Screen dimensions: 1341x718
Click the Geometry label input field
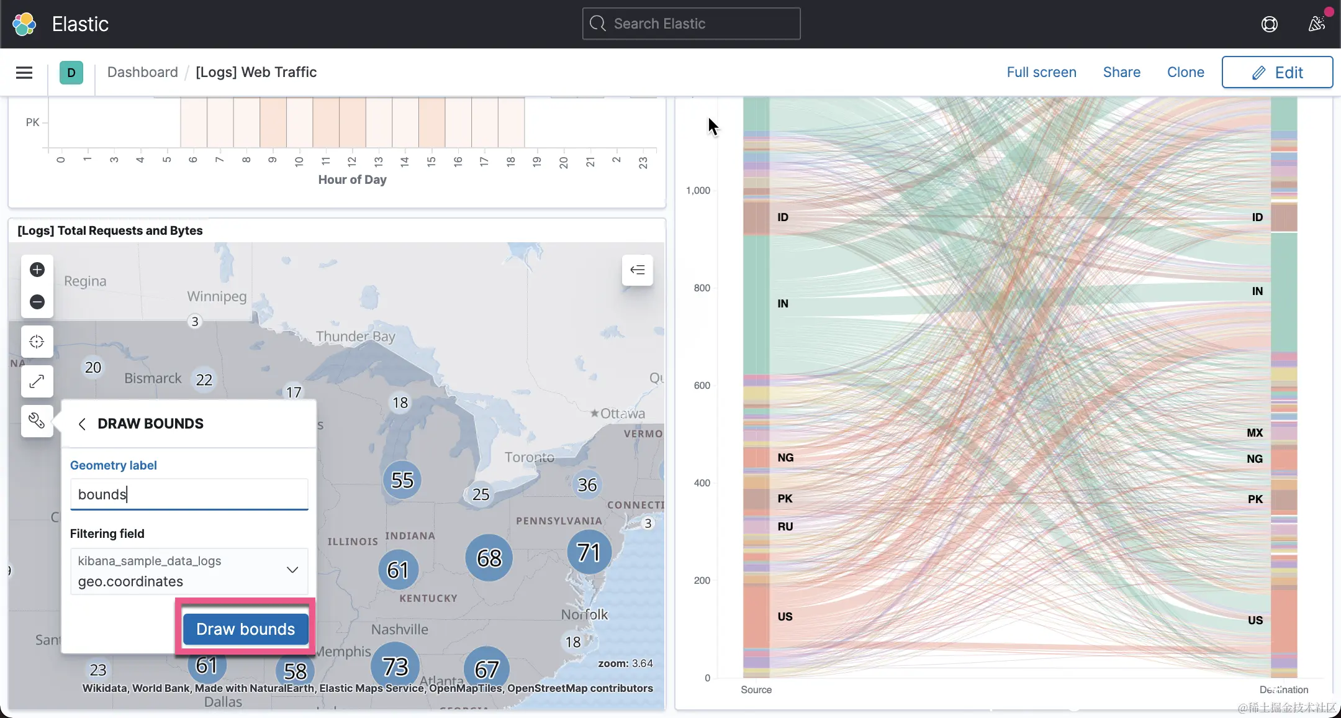click(189, 494)
